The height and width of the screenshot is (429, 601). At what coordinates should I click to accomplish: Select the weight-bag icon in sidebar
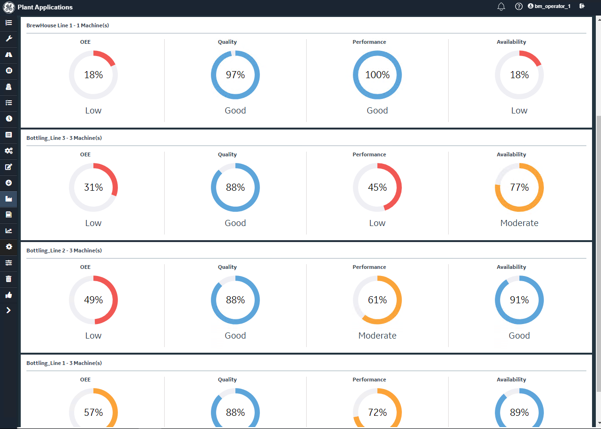(8, 87)
